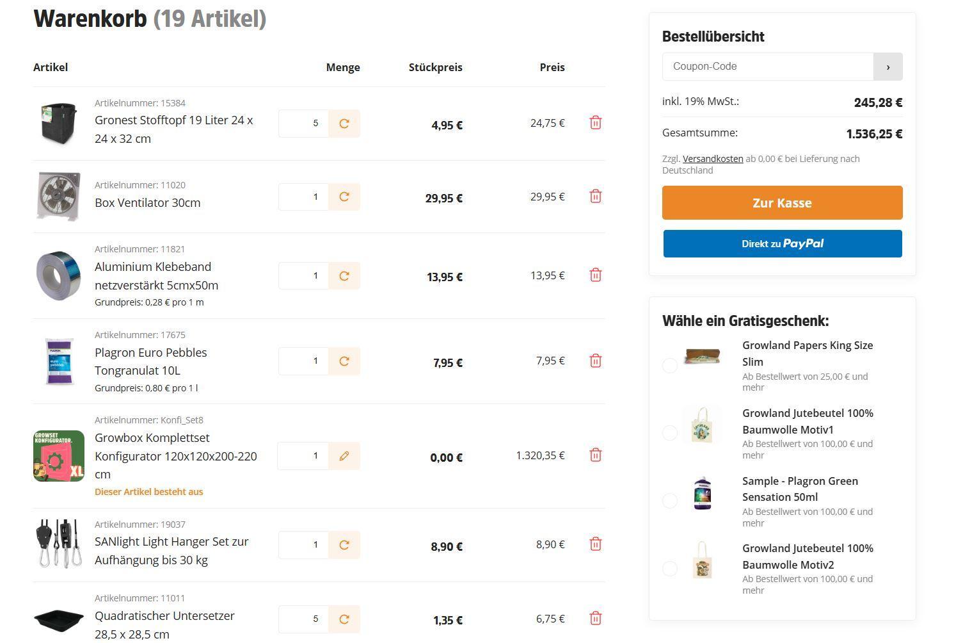Open the Box Ventilator product thumbnail
The width and height of the screenshot is (963, 643).
(x=59, y=197)
